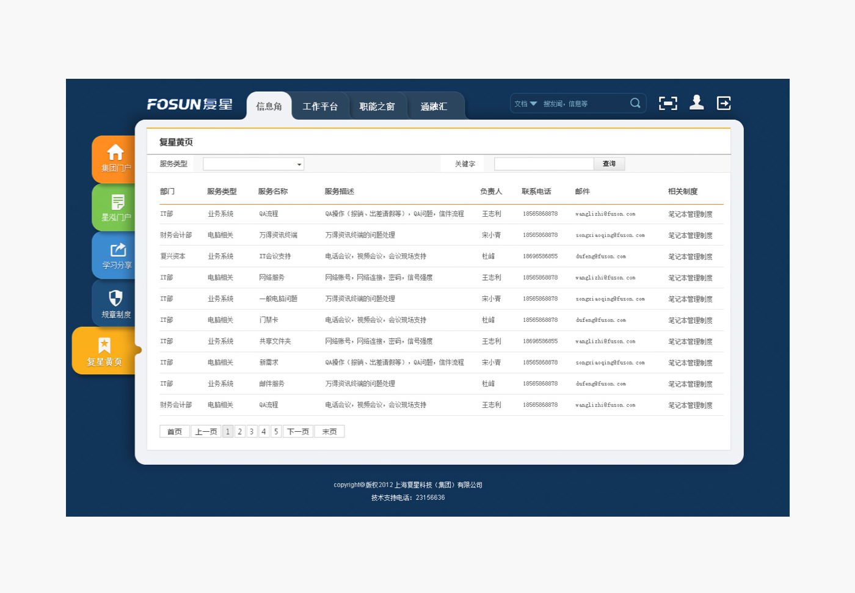Select the 复星黄页 bookmark icon
The height and width of the screenshot is (593, 855).
click(104, 346)
